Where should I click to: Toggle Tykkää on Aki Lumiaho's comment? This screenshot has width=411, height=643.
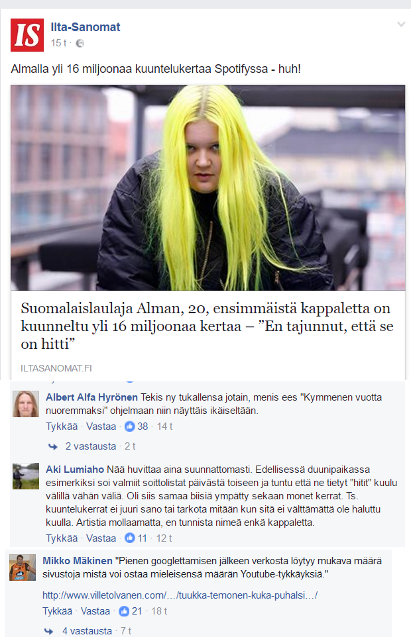coord(62,538)
